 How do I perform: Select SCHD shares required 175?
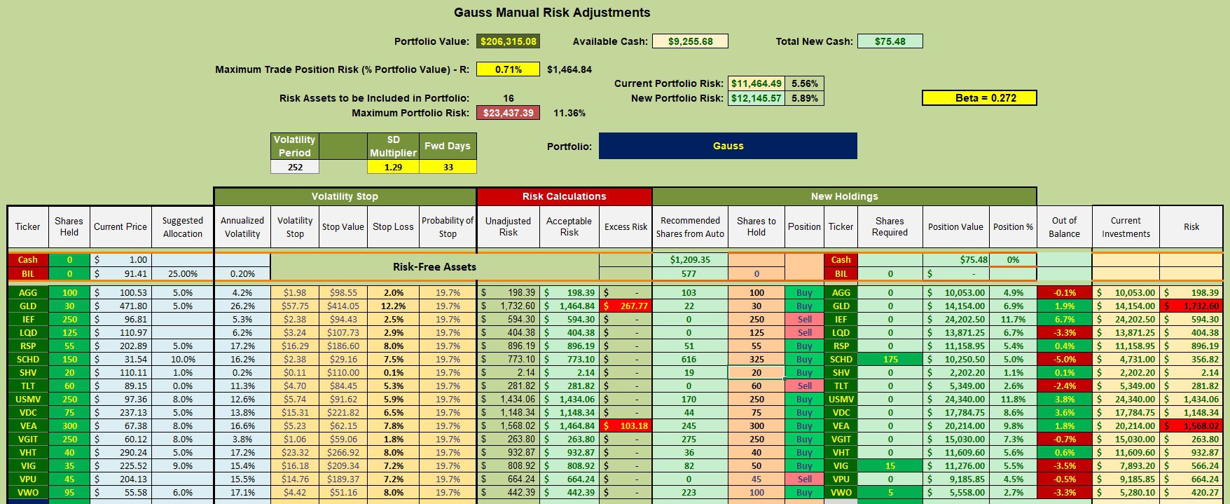(890, 359)
